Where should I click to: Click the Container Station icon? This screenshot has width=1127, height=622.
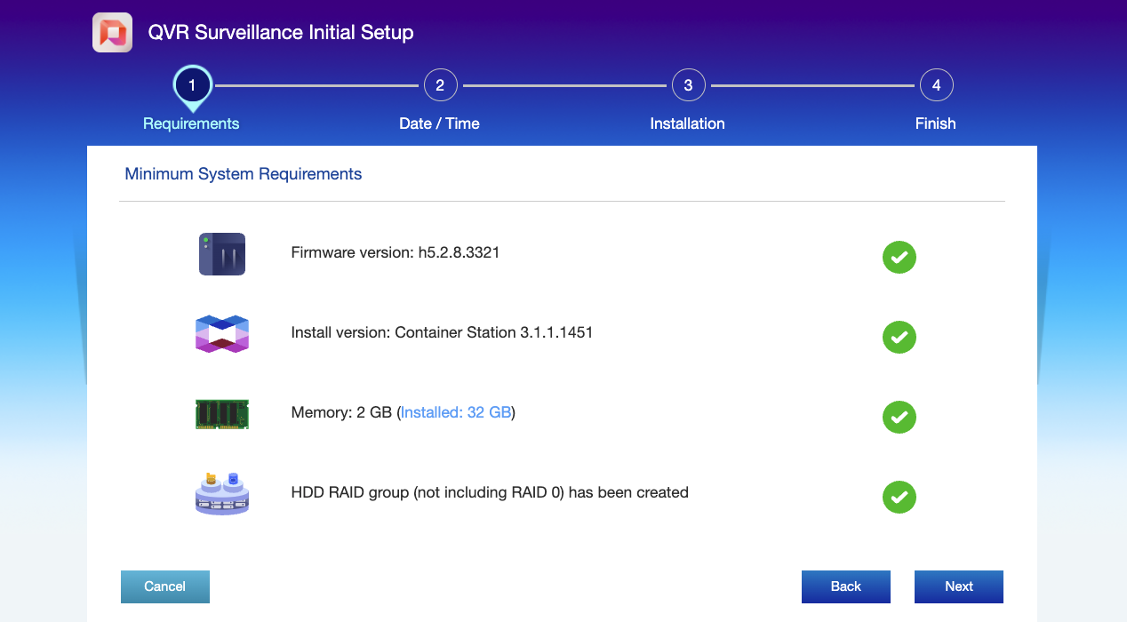tap(221, 334)
